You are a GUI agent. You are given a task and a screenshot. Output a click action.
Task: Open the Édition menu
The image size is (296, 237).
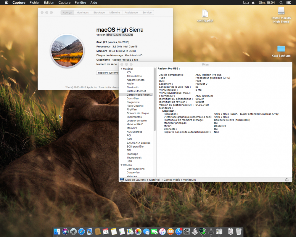[49, 3]
